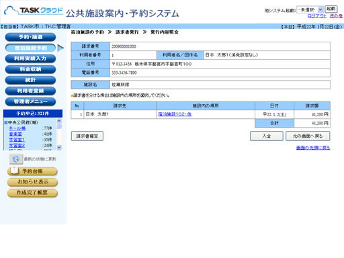Click the list scrollbar down arrow
The width and height of the screenshot is (344, 258).
tap(59, 147)
